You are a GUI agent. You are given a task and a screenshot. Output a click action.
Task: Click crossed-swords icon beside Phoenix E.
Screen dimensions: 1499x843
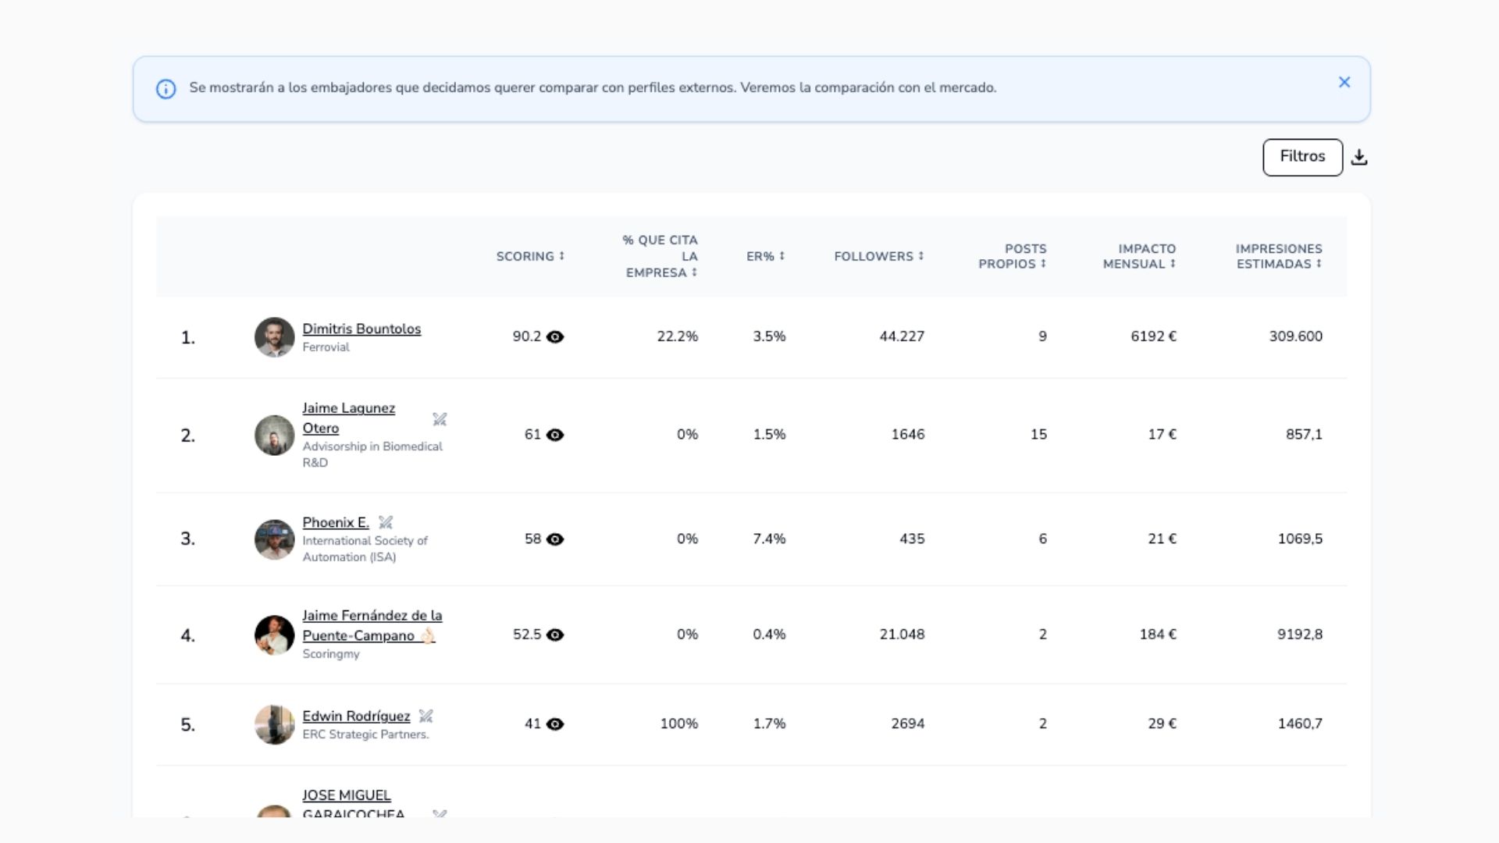386,522
